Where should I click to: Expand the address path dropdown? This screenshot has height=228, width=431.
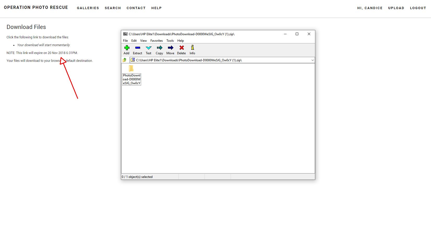(312, 60)
